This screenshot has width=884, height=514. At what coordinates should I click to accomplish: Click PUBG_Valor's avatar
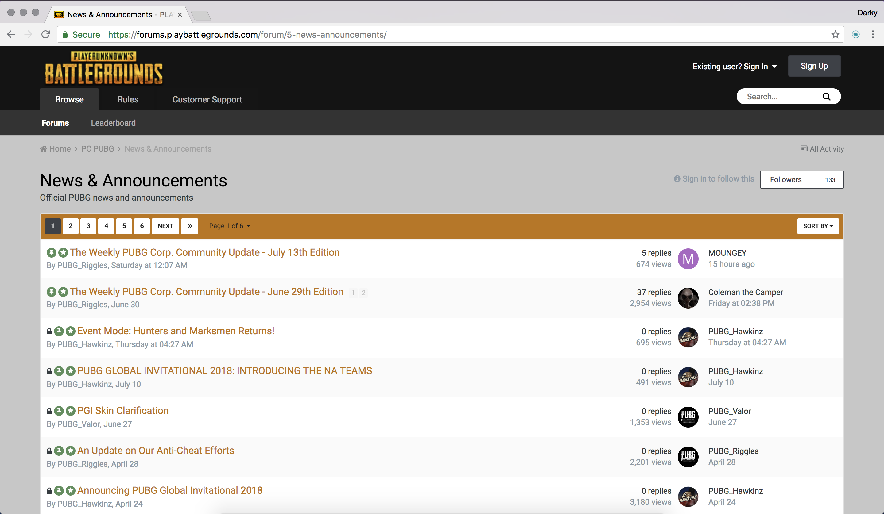(x=688, y=417)
